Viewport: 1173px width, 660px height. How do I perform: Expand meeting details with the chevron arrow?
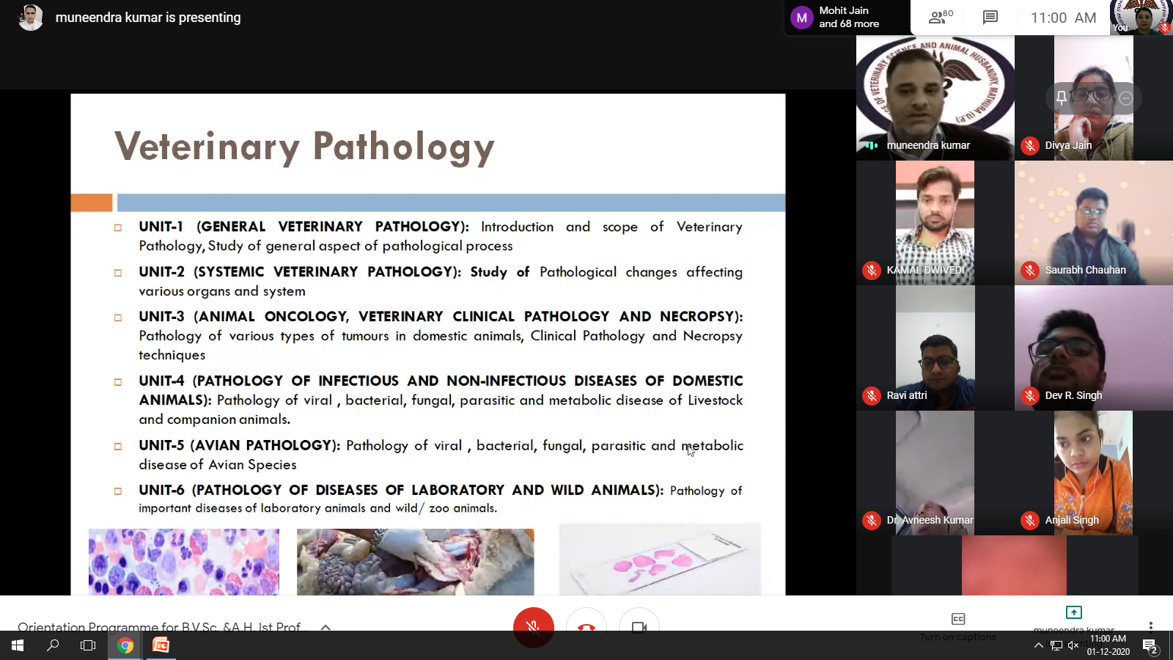[x=326, y=628]
